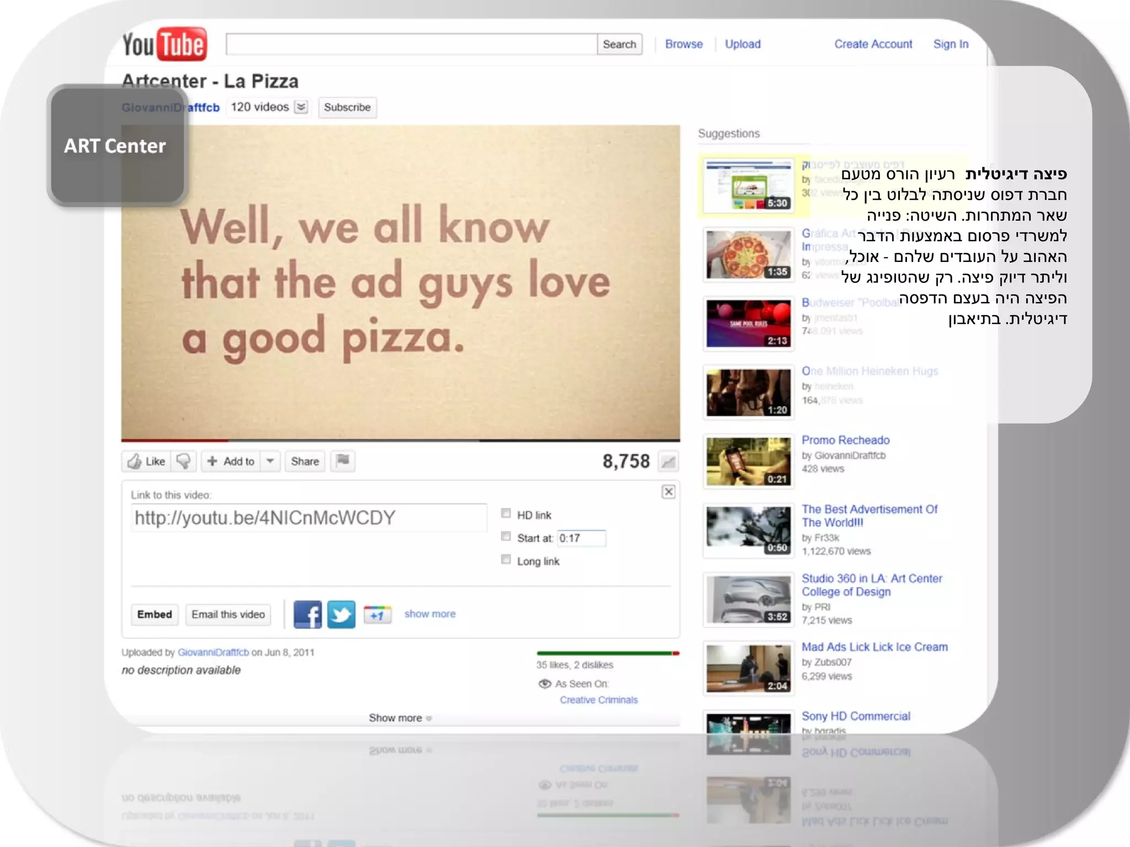Click the thumbs up Like button
The width and height of the screenshot is (1130, 847).
[x=146, y=462]
